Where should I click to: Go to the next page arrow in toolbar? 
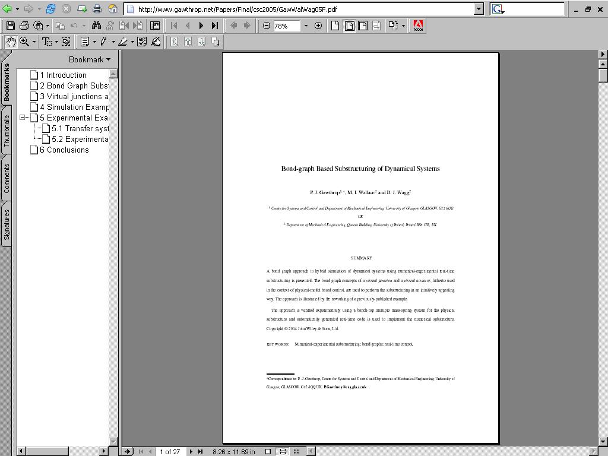(201, 26)
